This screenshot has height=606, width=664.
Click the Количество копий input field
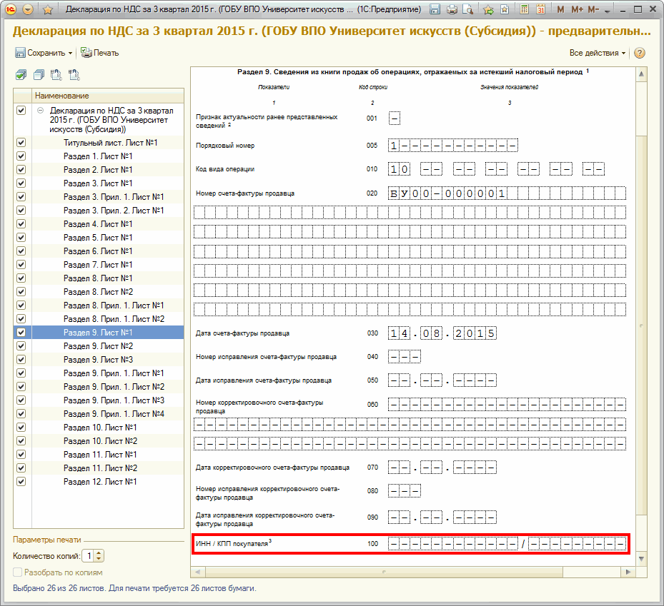point(88,555)
